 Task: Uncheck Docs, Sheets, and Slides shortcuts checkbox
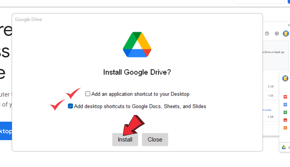(x=70, y=106)
